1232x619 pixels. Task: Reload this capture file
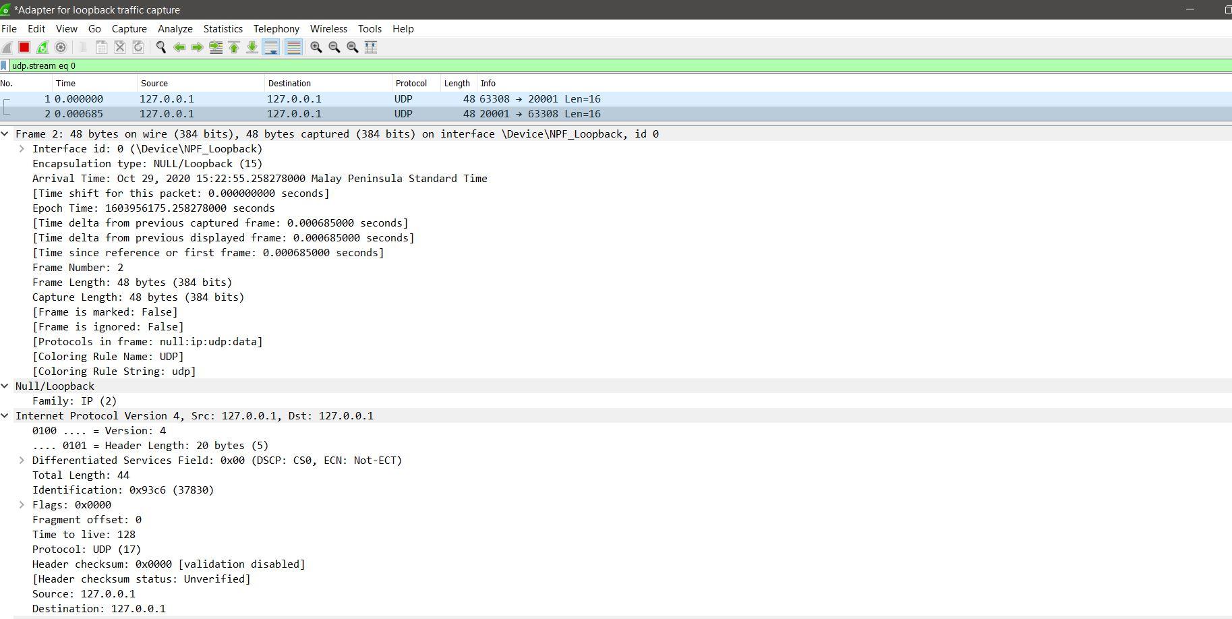point(138,47)
